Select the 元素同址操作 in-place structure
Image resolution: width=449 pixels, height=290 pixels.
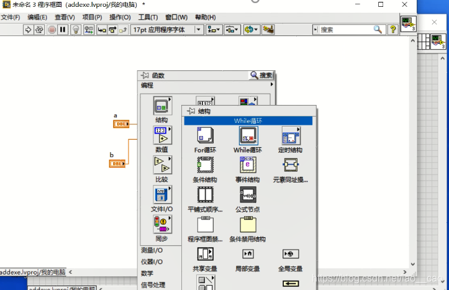[x=291, y=165]
